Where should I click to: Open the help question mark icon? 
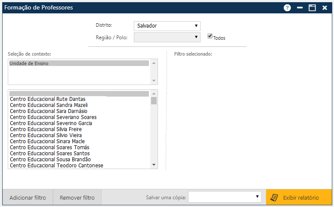287,8
